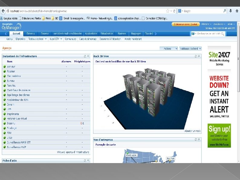
Task: Open the Communauté link
Action: [x=70, y=39]
